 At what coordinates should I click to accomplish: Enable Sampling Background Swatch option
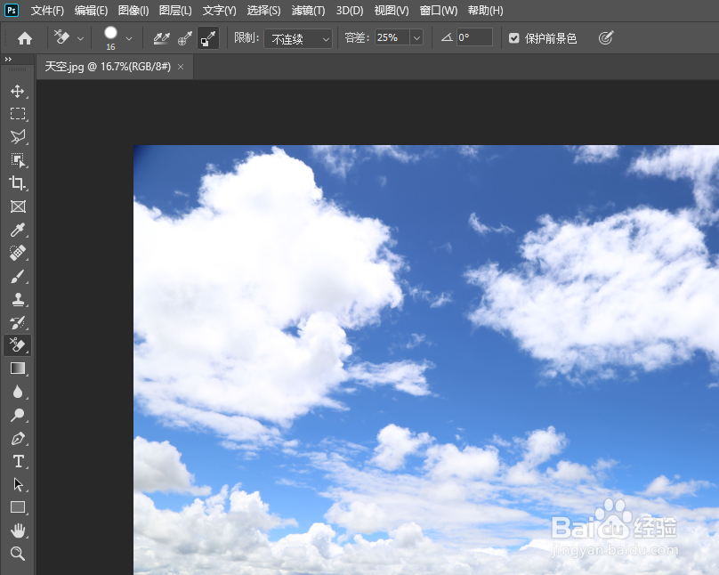(x=208, y=38)
